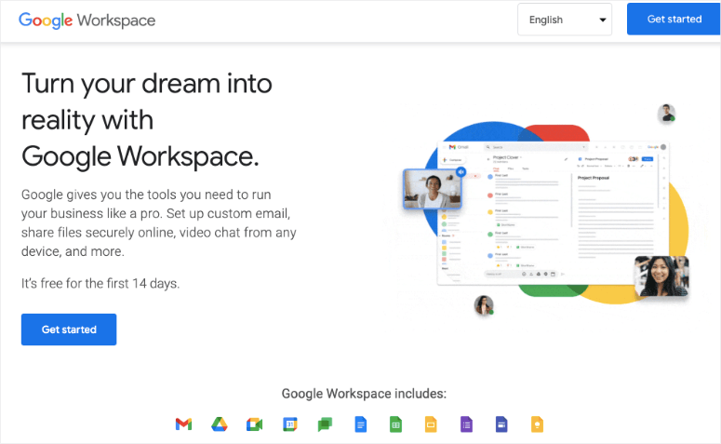Viewport: 721px width, 444px height.
Task: Click the Google Keep icon
Action: tap(536, 424)
